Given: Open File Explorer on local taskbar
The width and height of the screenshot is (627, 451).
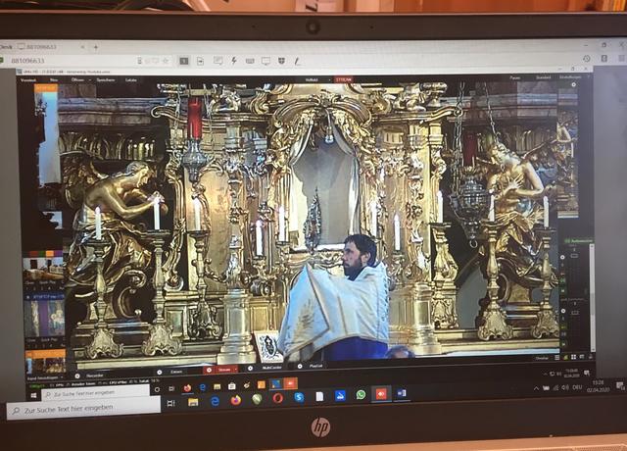Looking at the screenshot, I should [x=193, y=402].
